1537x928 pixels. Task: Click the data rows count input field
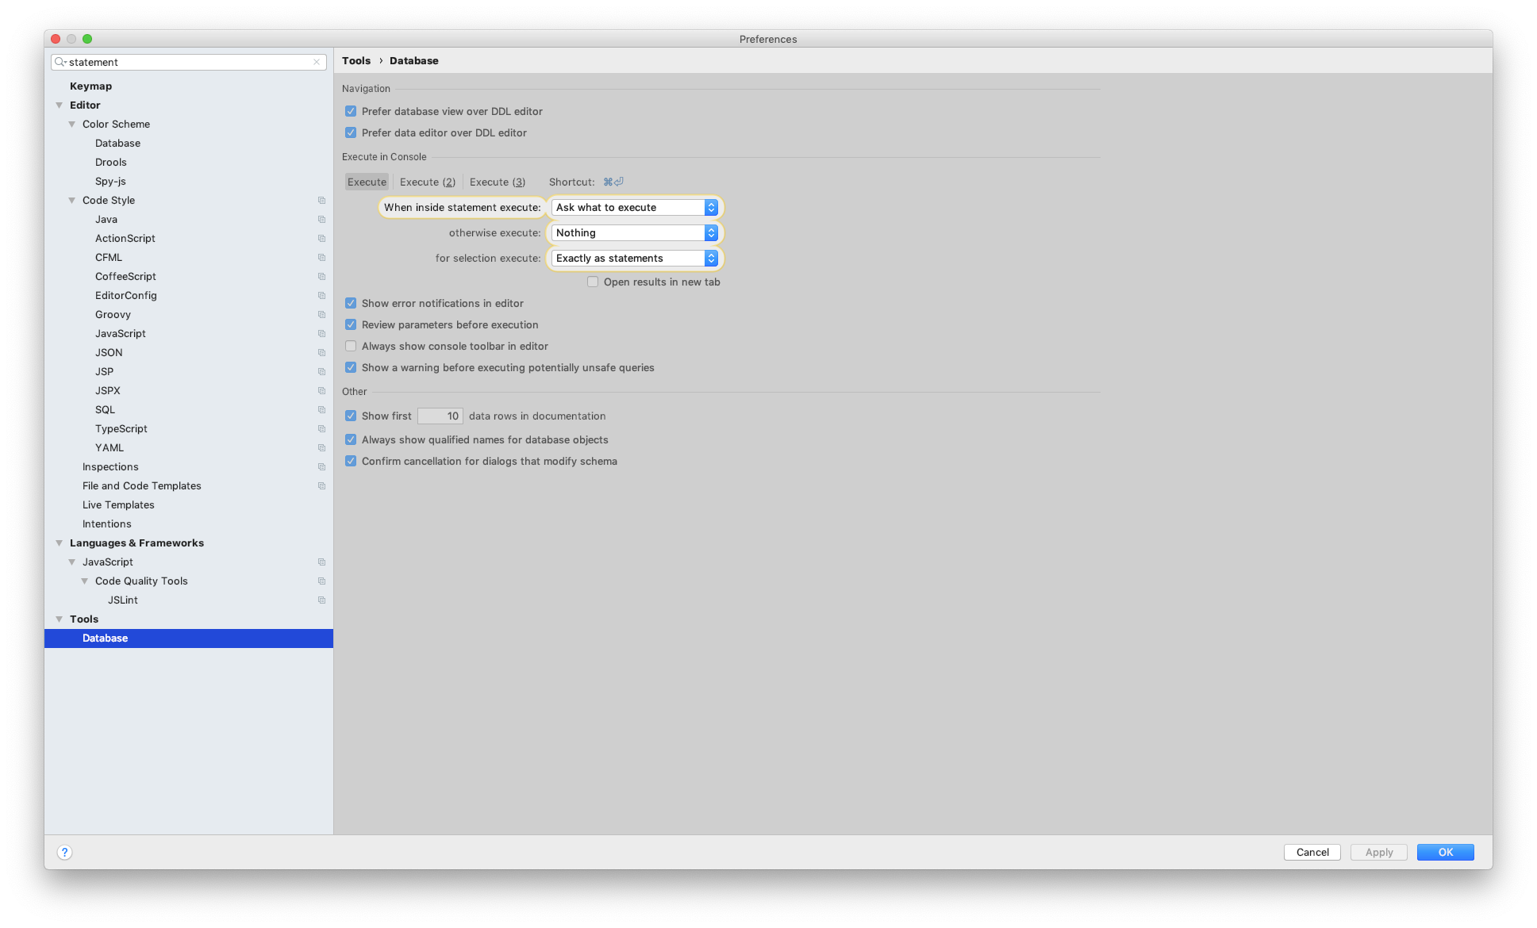[x=440, y=416]
